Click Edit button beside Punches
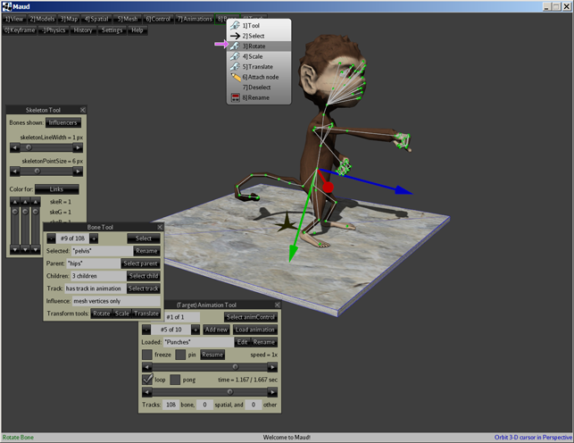 tap(242, 342)
